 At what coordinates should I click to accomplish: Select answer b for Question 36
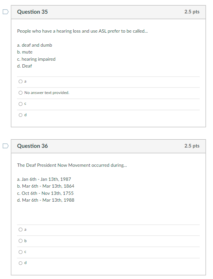[x=21, y=241]
